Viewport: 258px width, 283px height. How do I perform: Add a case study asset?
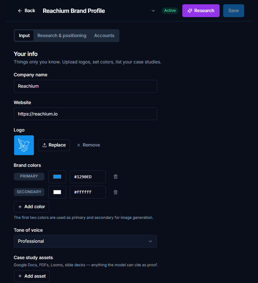tap(32, 276)
